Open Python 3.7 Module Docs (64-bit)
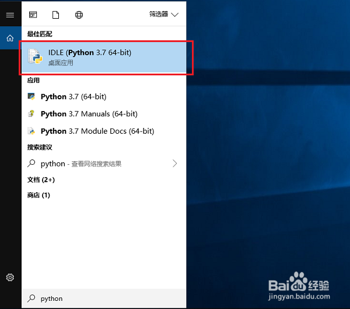The width and height of the screenshot is (350, 309). (x=104, y=131)
